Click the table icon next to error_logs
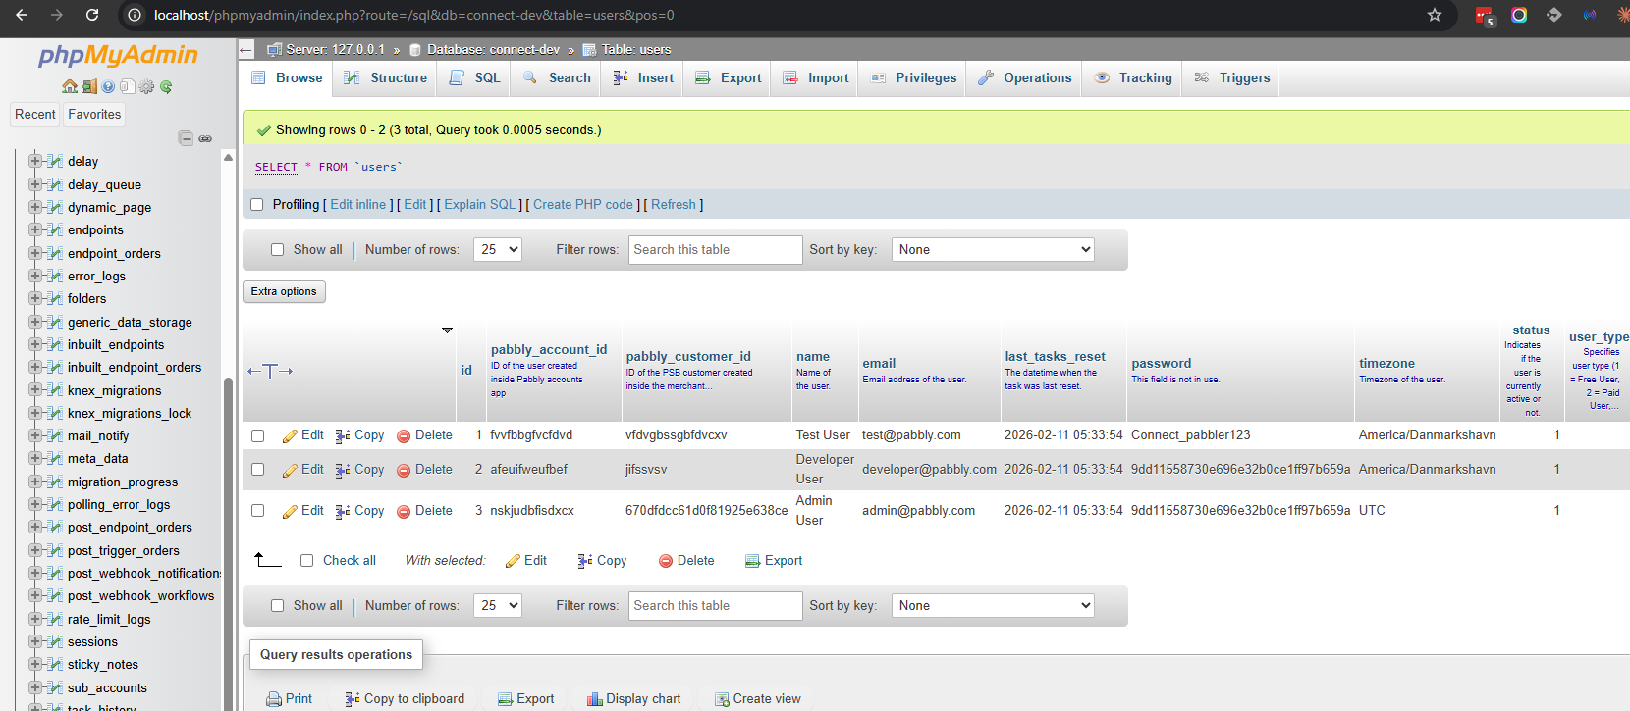Screen dimensions: 1630x711 pos(55,277)
